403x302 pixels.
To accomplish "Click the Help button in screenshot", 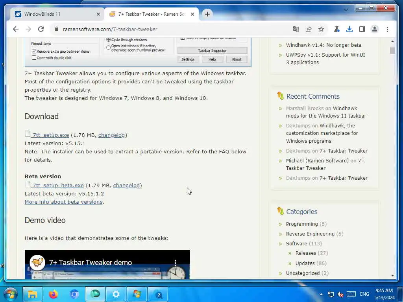I will (212, 59).
